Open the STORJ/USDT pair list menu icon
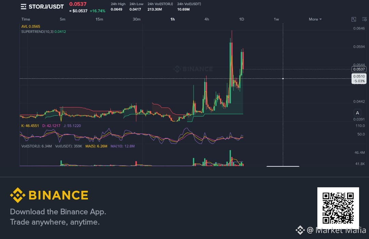 coord(23,7)
